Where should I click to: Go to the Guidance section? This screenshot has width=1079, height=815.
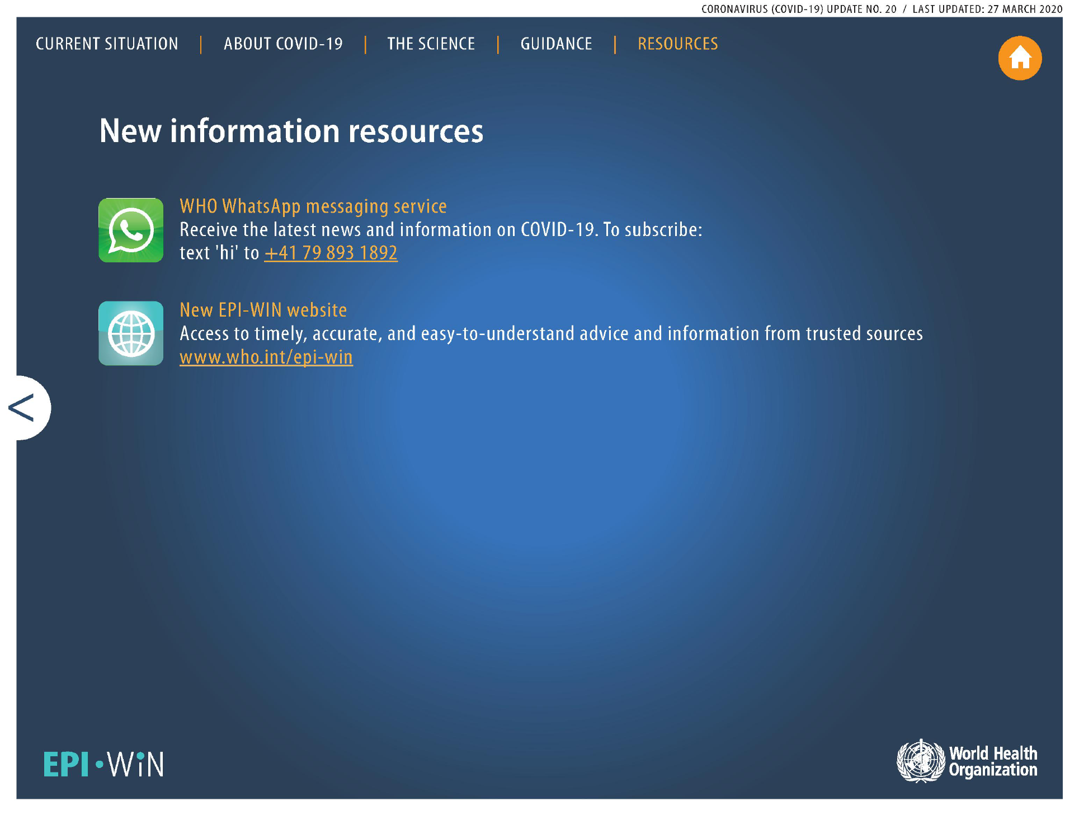[x=556, y=44]
